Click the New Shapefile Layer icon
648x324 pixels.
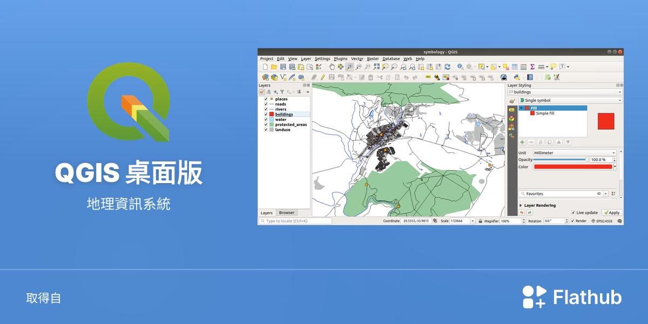tap(284, 77)
